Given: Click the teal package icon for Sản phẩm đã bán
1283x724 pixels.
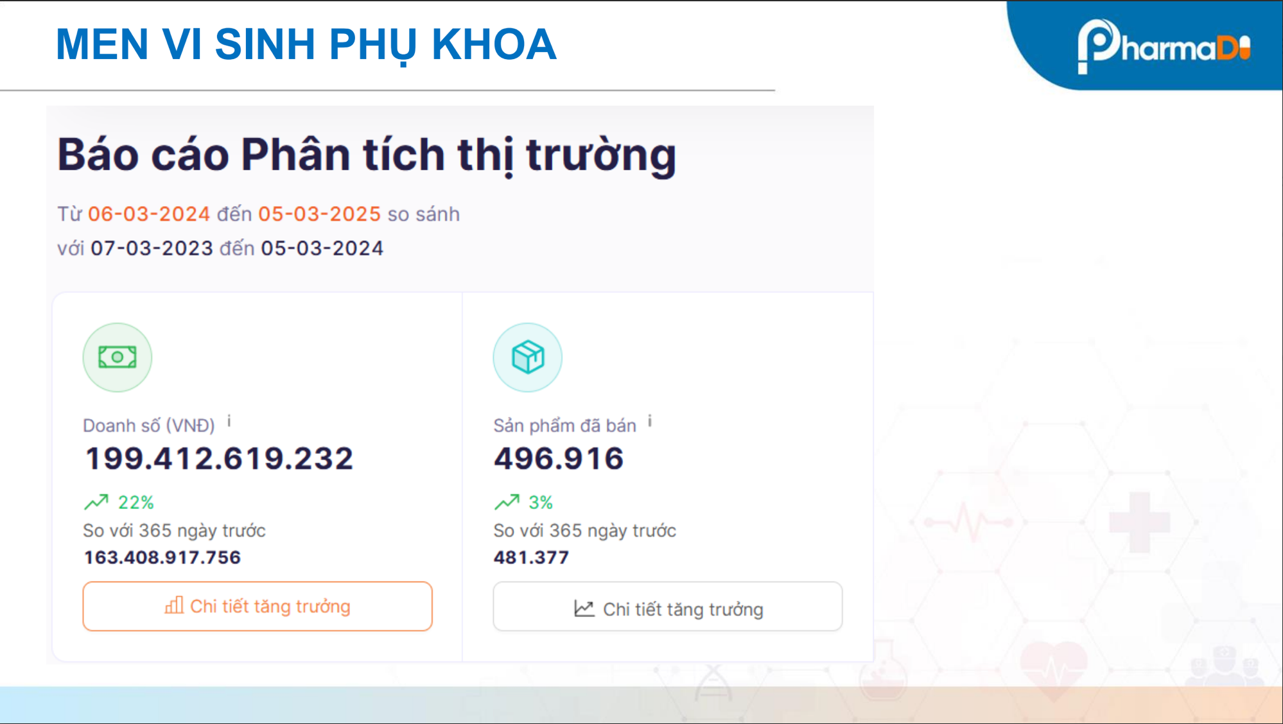Looking at the screenshot, I should (527, 357).
